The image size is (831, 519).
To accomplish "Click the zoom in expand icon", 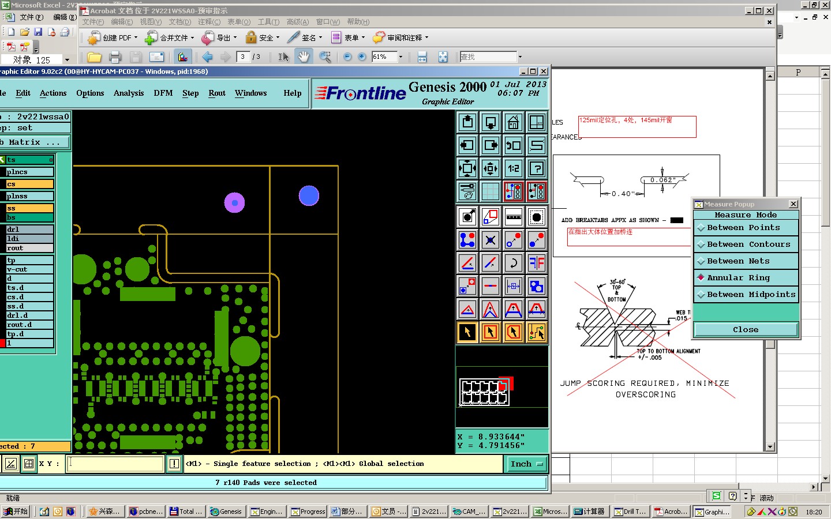I will click(467, 168).
